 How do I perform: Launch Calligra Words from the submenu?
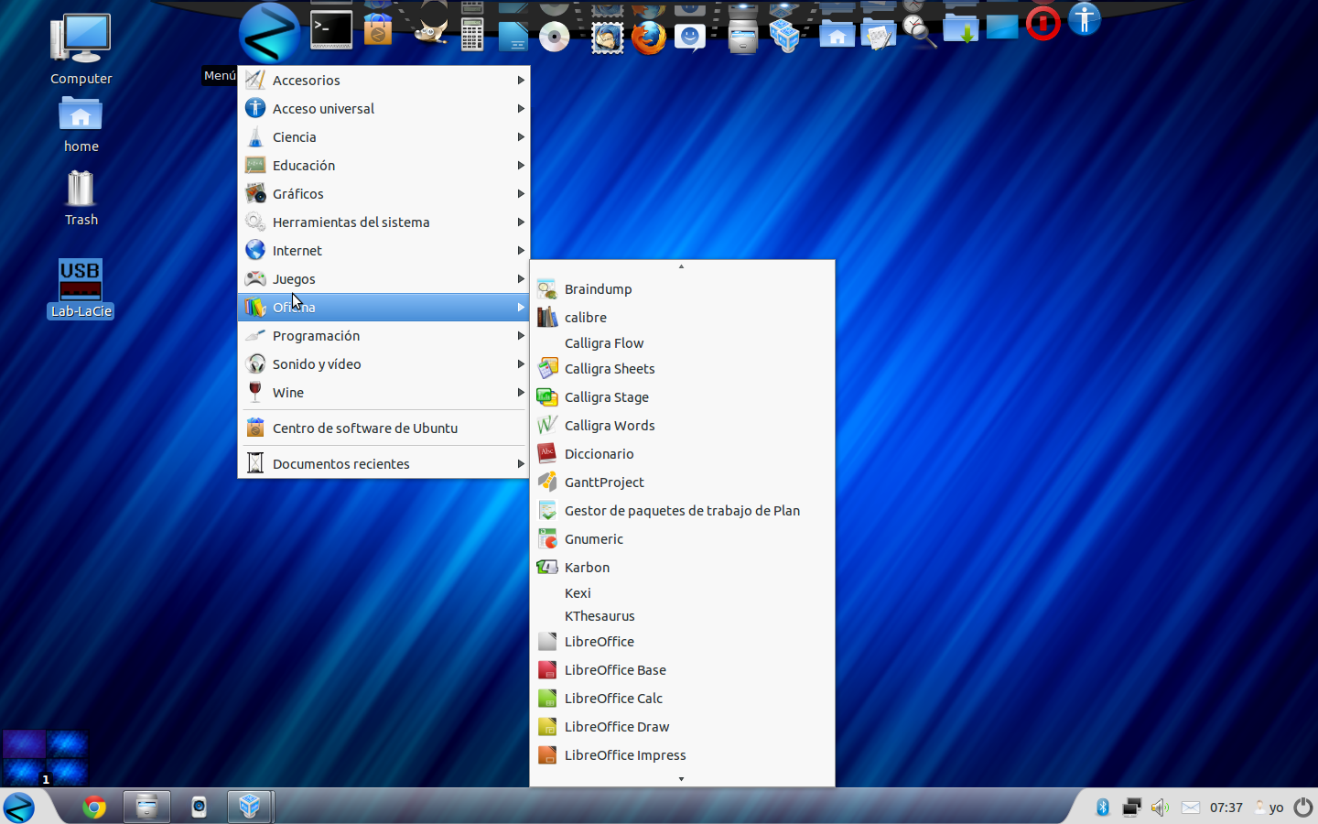(610, 426)
